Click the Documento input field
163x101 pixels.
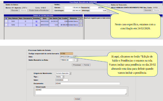point(88,83)
